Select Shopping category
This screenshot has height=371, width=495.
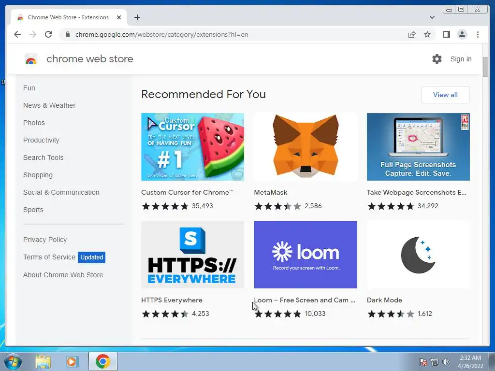(38, 175)
